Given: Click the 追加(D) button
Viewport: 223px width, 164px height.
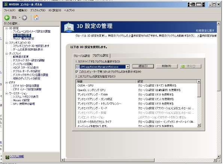Looking at the screenshot, I should point(143,66).
